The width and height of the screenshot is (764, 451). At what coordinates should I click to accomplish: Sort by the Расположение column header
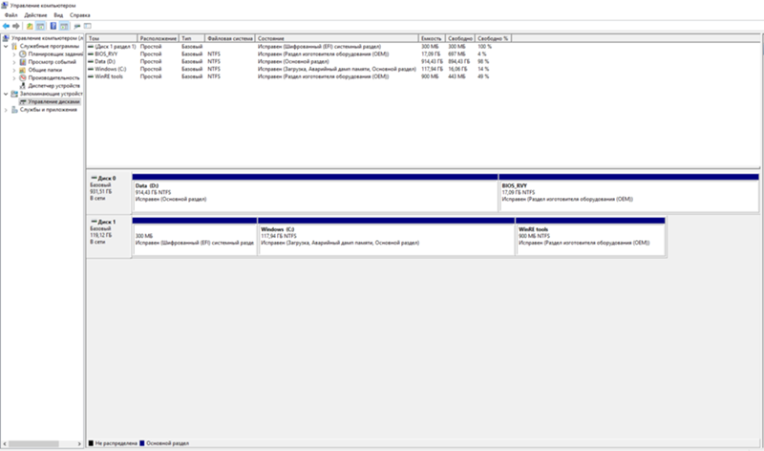[159, 38]
